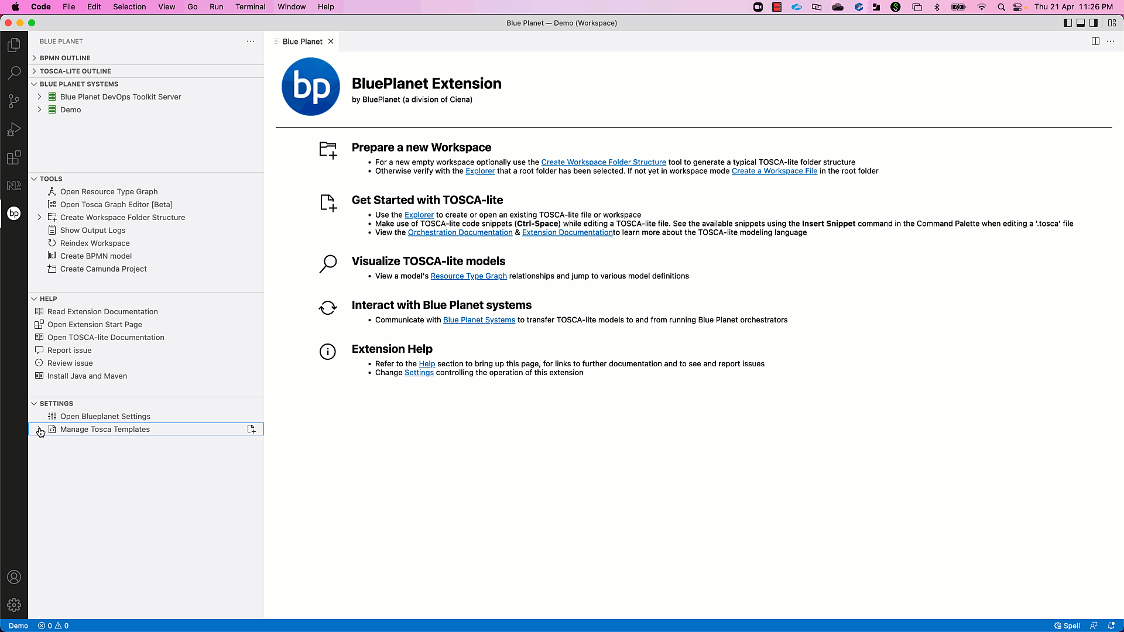Follow the Blue Planet Systems link
Screen dimensions: 1124x632
[479, 320]
